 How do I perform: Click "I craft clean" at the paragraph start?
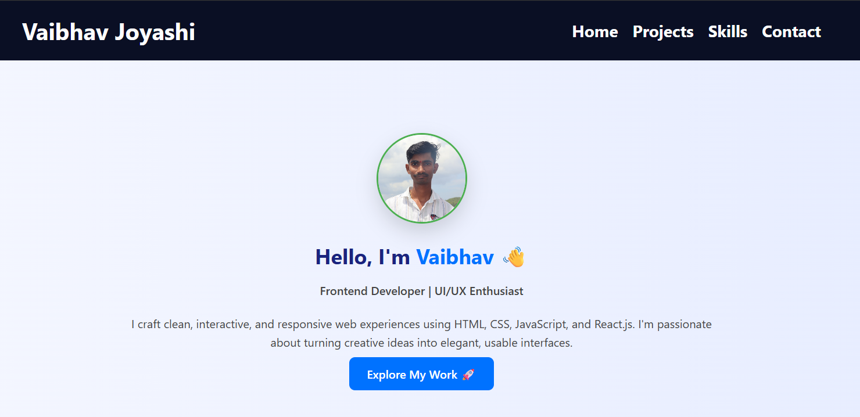pos(161,324)
